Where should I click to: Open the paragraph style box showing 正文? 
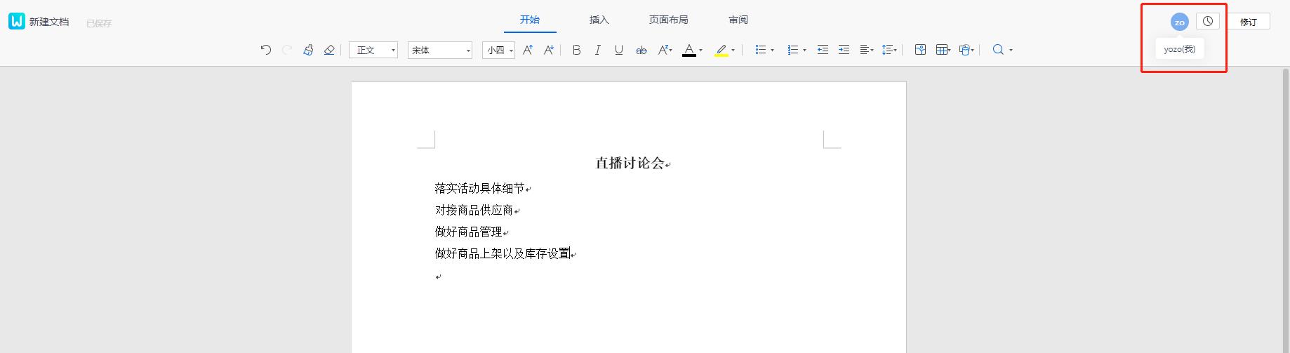[x=373, y=50]
